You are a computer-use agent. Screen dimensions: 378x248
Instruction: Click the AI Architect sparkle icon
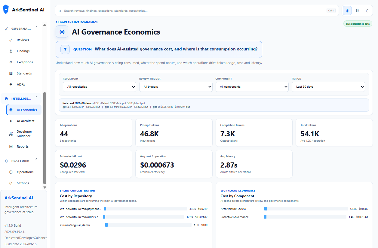pyautogui.click(x=11, y=121)
